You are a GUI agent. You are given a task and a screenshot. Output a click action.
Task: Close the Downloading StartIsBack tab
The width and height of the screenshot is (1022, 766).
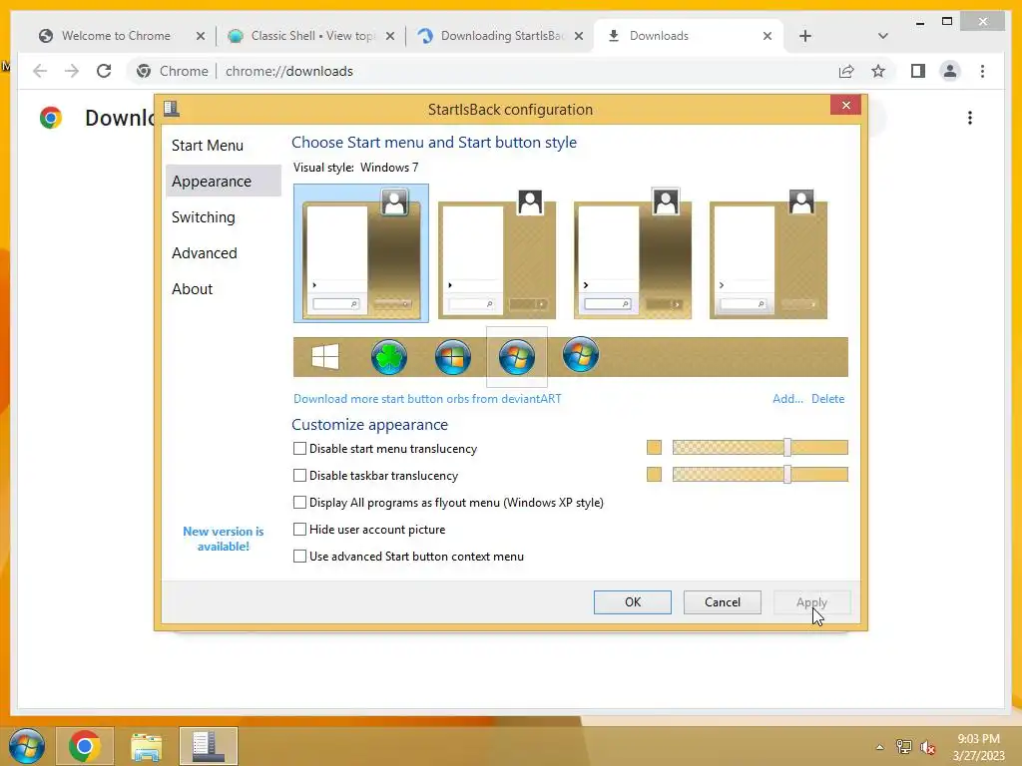(579, 36)
